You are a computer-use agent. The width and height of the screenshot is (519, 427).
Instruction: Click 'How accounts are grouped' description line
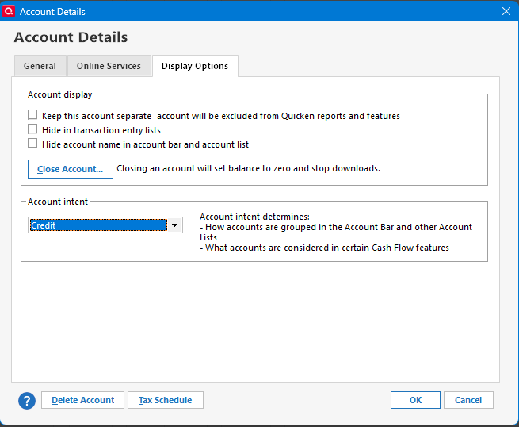click(336, 232)
